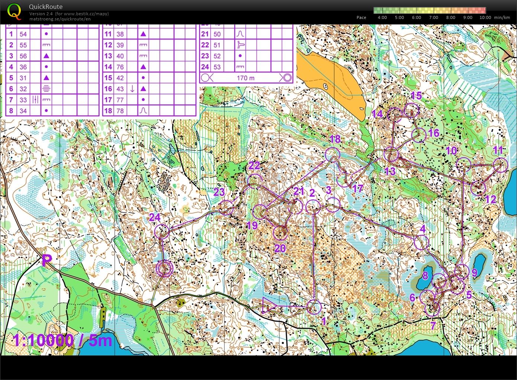Select control circle 1 near the start
517x380 pixels.
(314, 307)
